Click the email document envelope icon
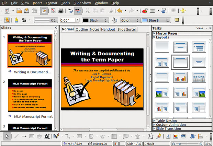The width and height of the screenshot is (213, 146). [x=34, y=11]
